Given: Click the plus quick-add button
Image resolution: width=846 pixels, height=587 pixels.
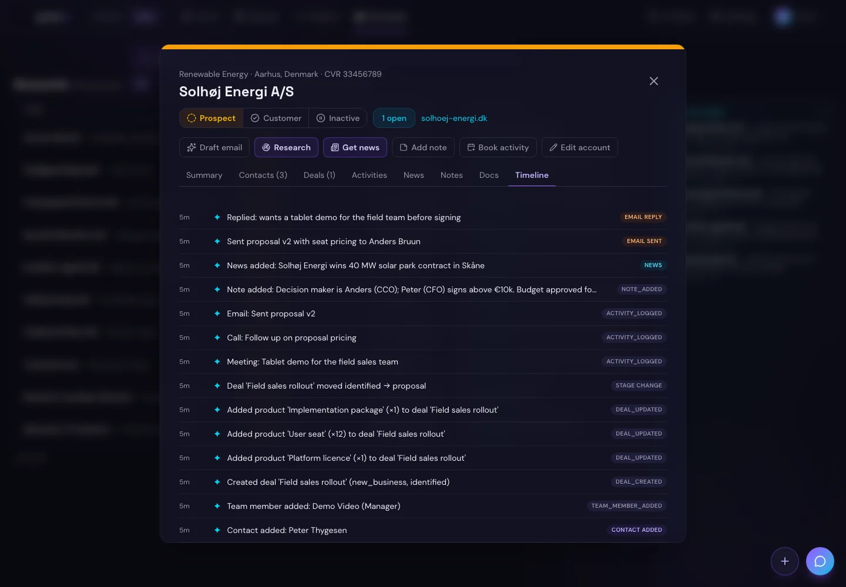Looking at the screenshot, I should tap(785, 561).
